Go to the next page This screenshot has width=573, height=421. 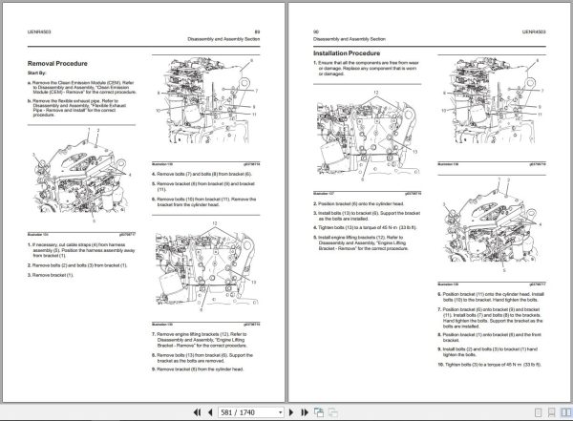(x=291, y=412)
